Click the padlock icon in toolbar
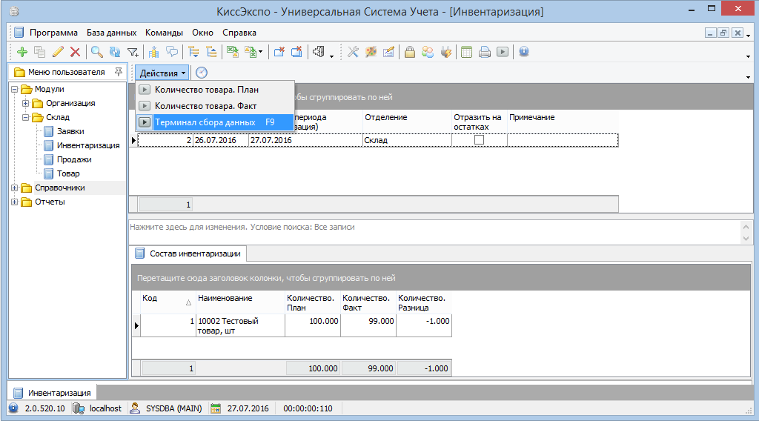The image size is (759, 421). click(x=409, y=52)
